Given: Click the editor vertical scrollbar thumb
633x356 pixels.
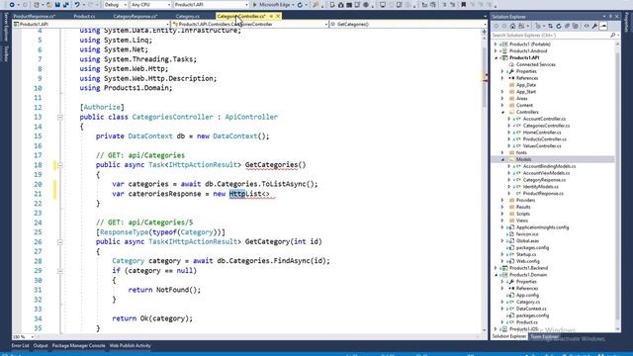Looking at the screenshot, I should tap(484, 77).
